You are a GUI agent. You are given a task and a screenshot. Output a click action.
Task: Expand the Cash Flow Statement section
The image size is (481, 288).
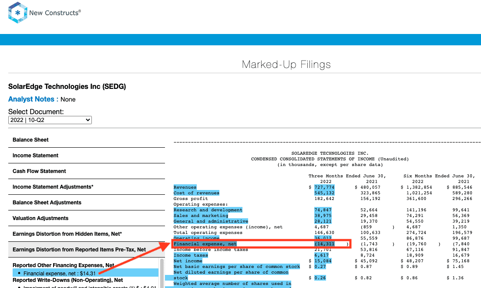click(87, 171)
